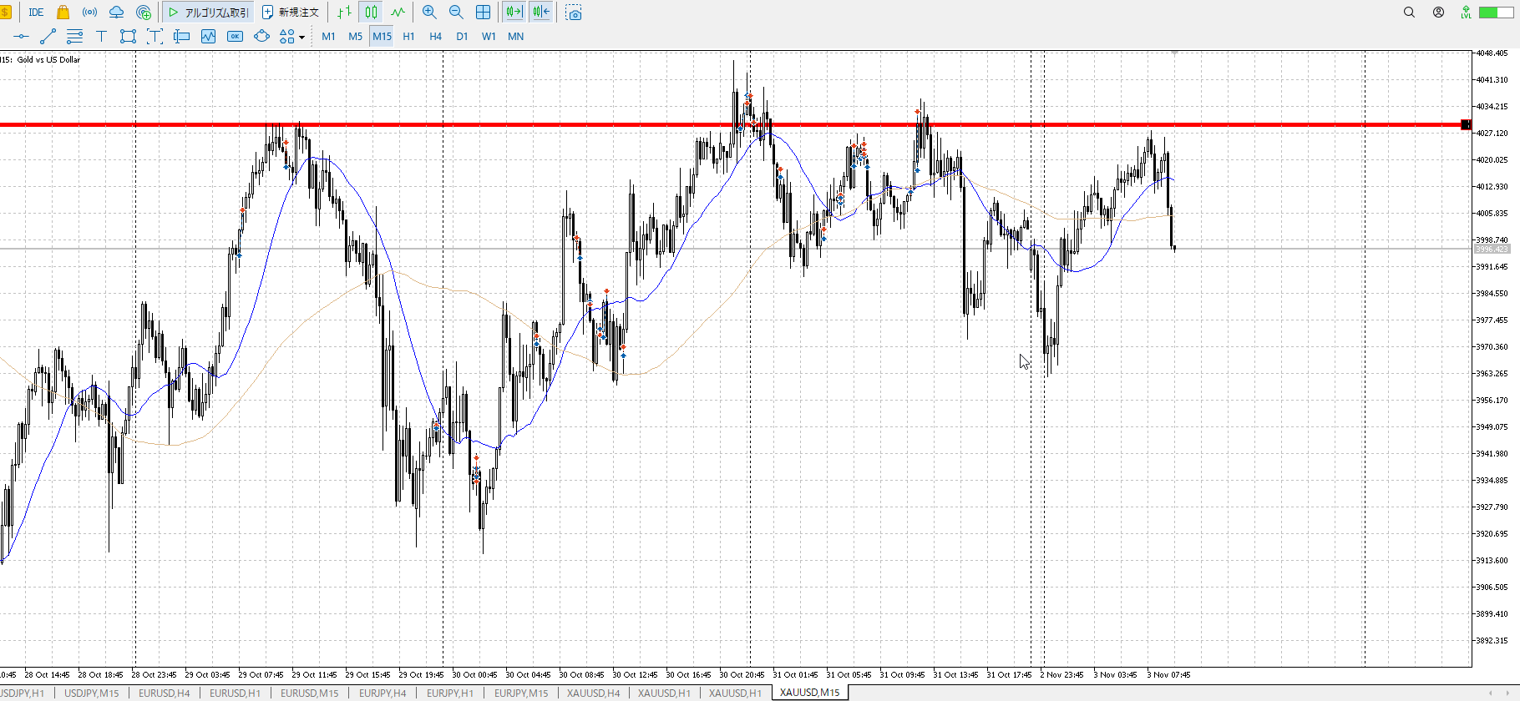
Task: Open the Market shopping bag icon
Action: coord(63,13)
